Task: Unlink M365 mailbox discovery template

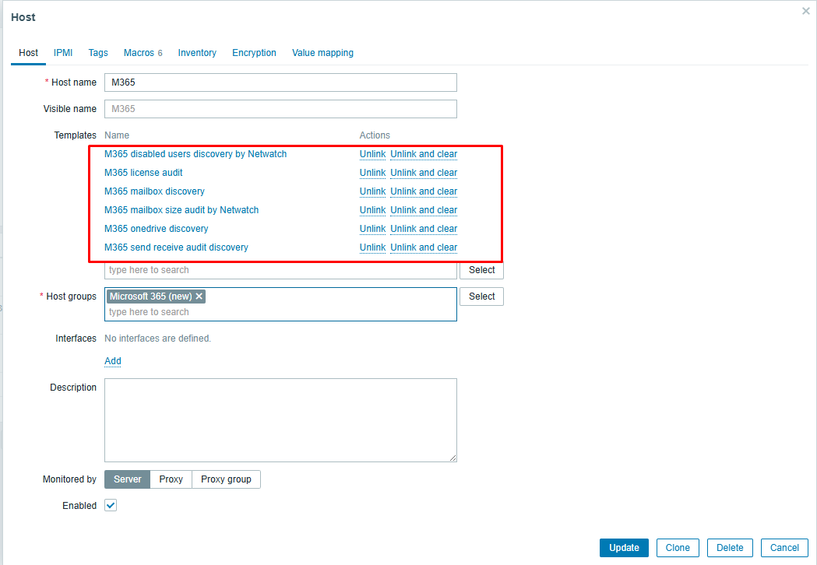Action: tap(372, 191)
